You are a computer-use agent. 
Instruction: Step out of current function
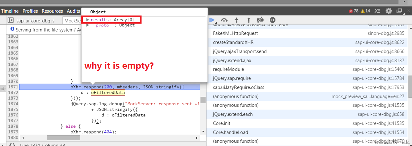[x=249, y=20]
